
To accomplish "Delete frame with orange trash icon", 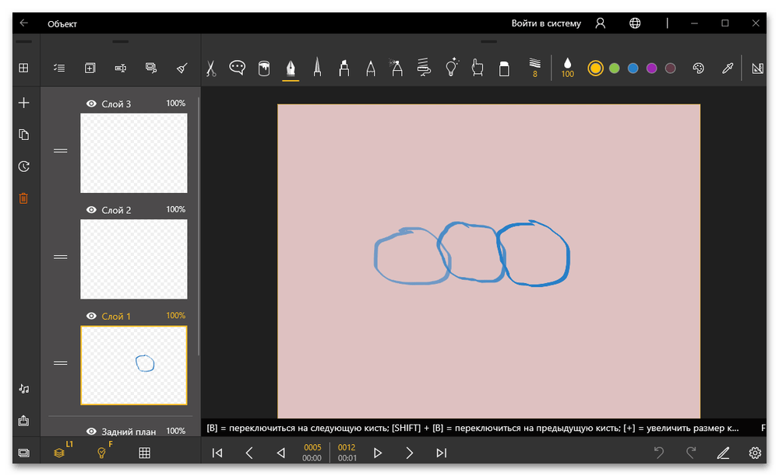I will pyautogui.click(x=23, y=198).
